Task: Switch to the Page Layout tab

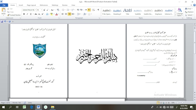Action: [31, 5]
